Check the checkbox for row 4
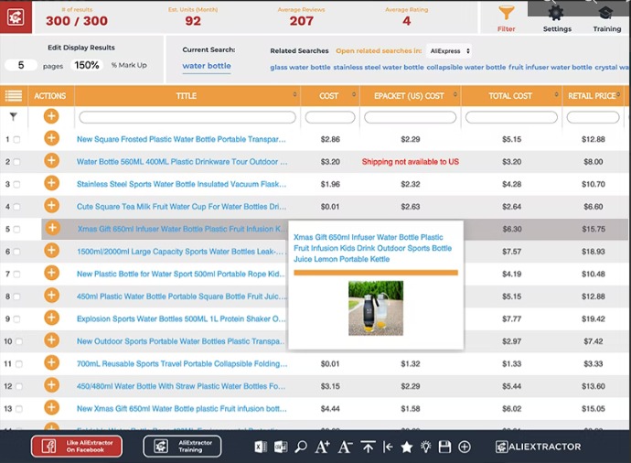The height and width of the screenshot is (463, 631). point(16,207)
